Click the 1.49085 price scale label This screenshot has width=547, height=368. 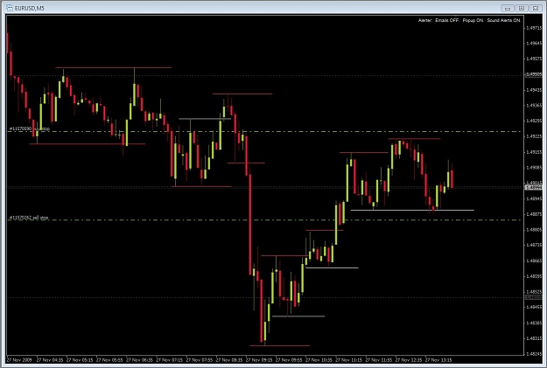(534, 168)
